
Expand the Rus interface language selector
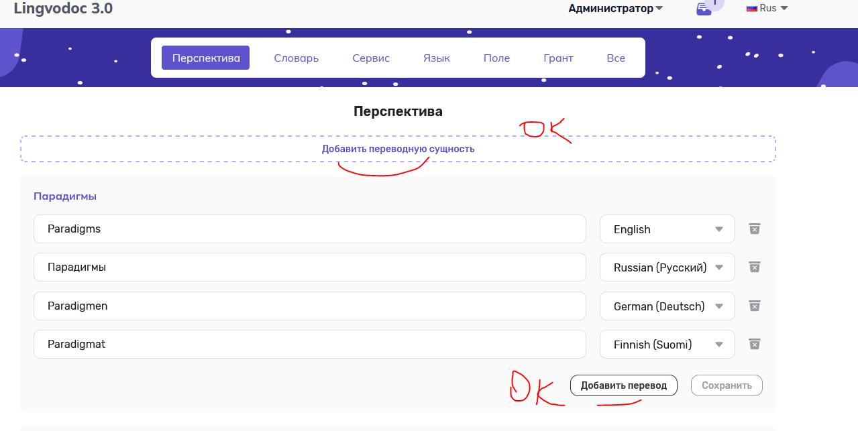[x=768, y=8]
